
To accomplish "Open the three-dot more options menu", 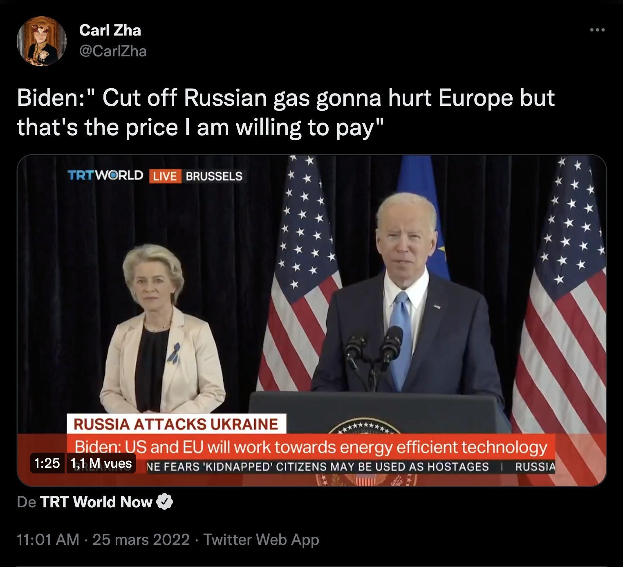I will (x=597, y=30).
